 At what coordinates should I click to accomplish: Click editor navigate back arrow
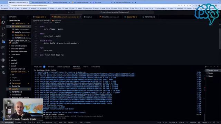[x=69, y=12]
